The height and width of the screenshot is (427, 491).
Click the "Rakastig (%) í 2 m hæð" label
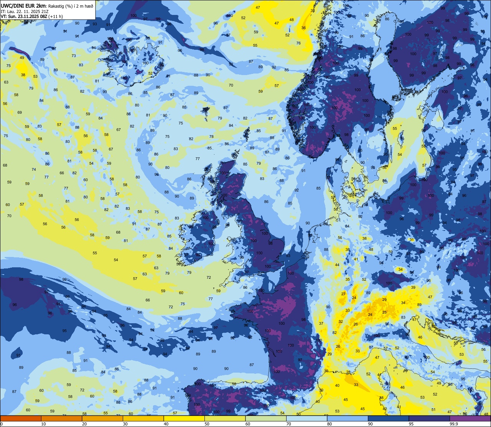[70, 6]
